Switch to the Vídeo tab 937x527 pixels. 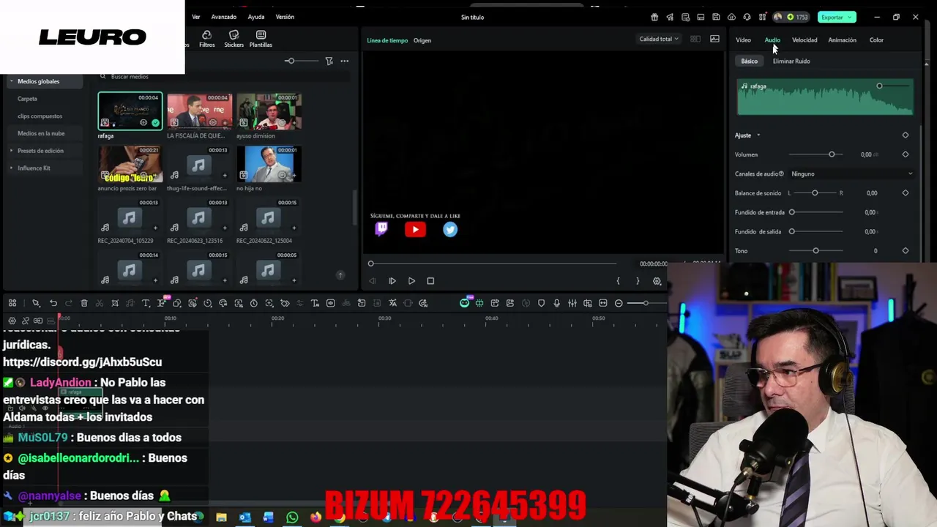pyautogui.click(x=743, y=40)
